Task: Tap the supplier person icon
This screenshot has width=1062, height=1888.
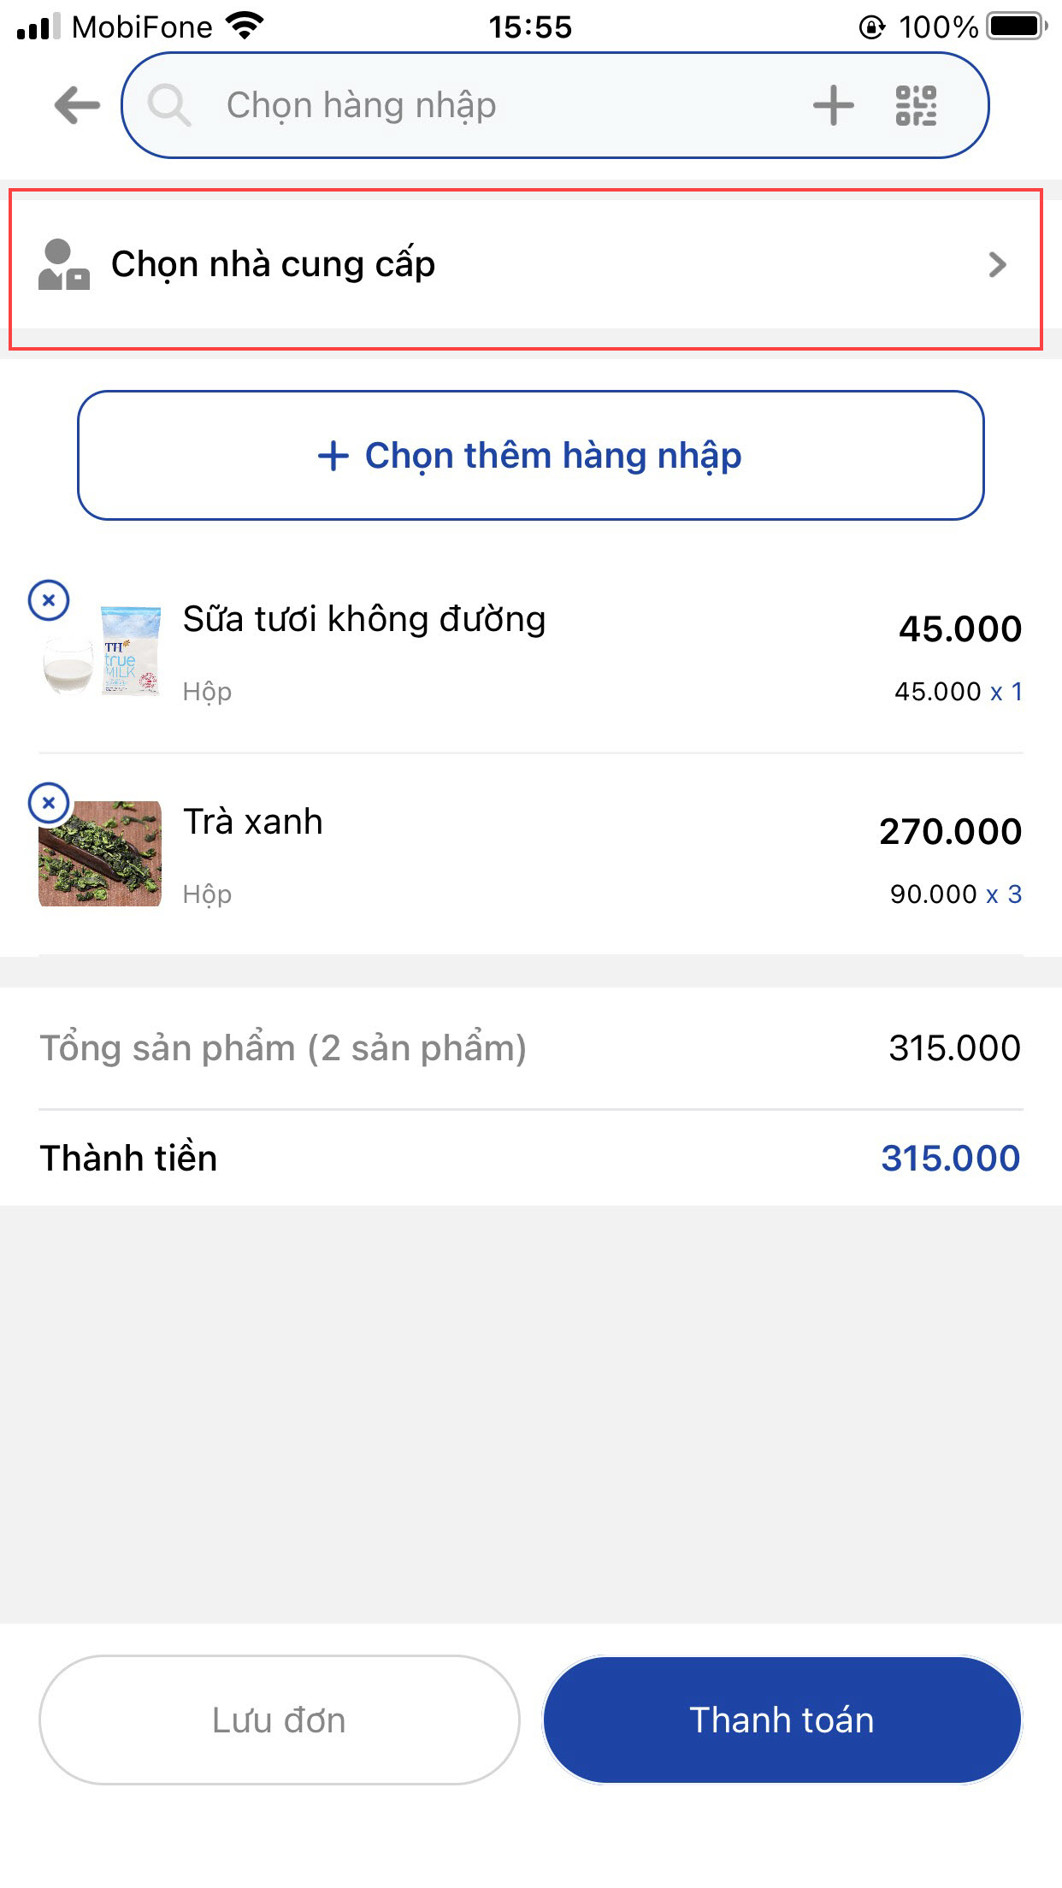Action: click(x=63, y=265)
